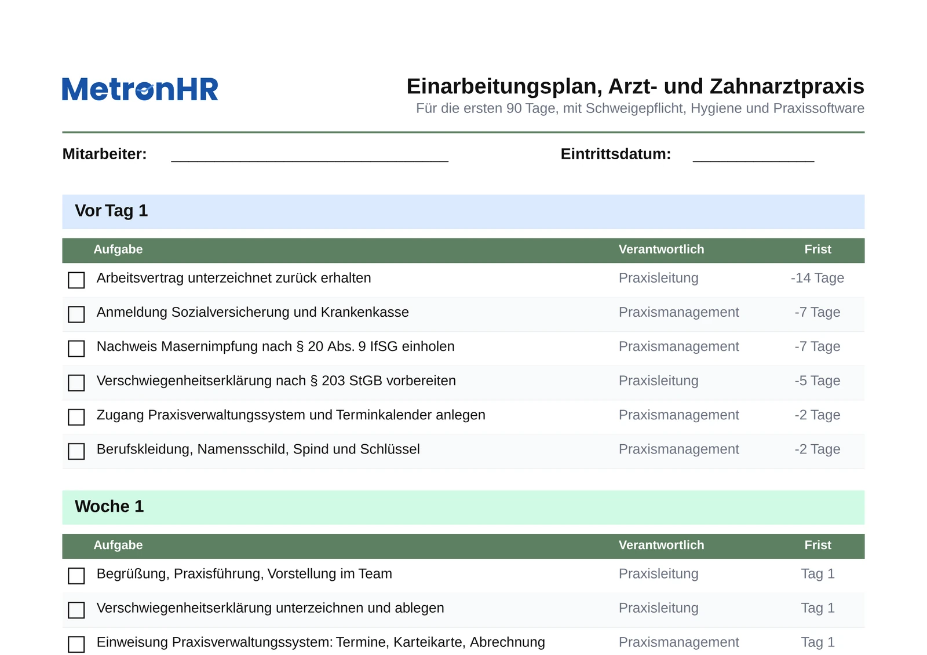Click text Einweisung Praxisverwaltungssystem: Termine, Karteikarte, Abrechnung
This screenshot has width=927, height=655.
coord(320,642)
